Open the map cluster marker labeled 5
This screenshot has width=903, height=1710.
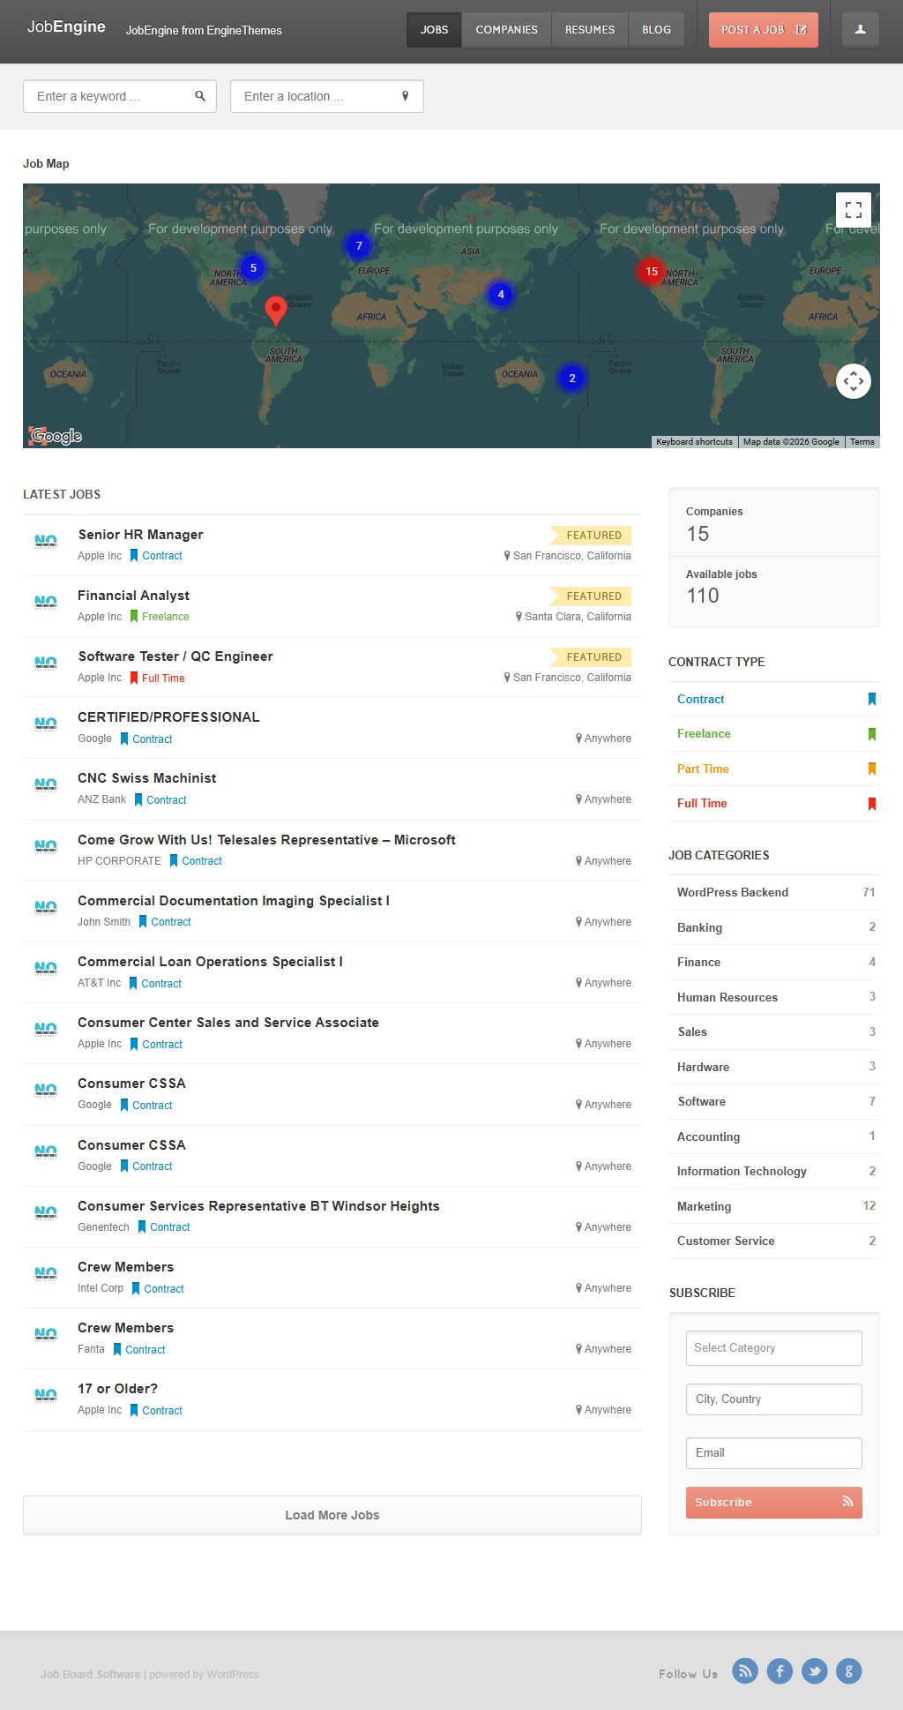253,267
